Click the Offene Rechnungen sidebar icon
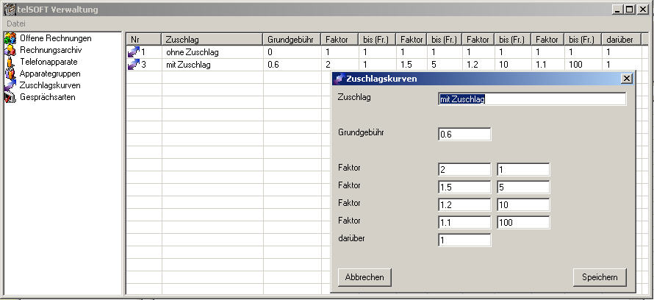The image size is (654, 300). (10, 38)
